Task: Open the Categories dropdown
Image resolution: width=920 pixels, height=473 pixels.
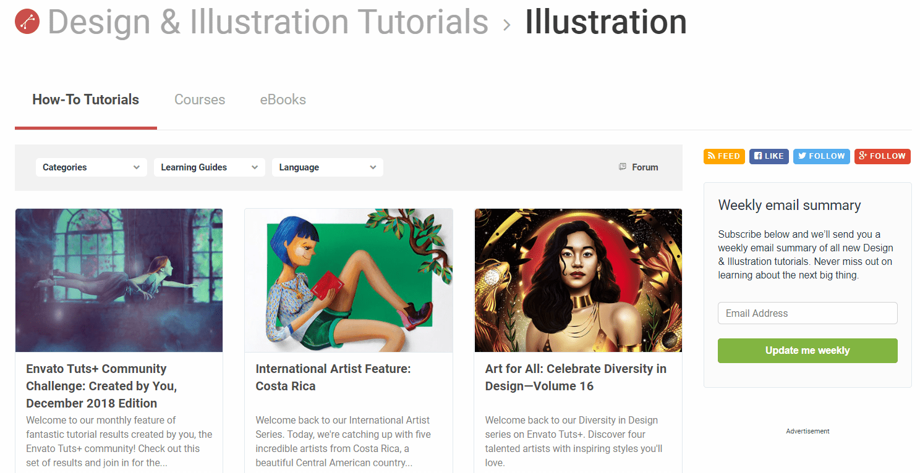Action: pos(92,167)
